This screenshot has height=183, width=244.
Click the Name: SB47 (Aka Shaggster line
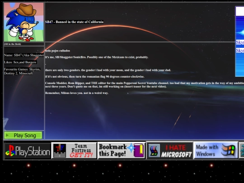click(24, 55)
